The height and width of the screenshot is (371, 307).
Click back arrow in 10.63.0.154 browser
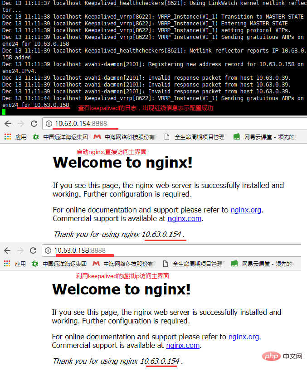coord(8,124)
